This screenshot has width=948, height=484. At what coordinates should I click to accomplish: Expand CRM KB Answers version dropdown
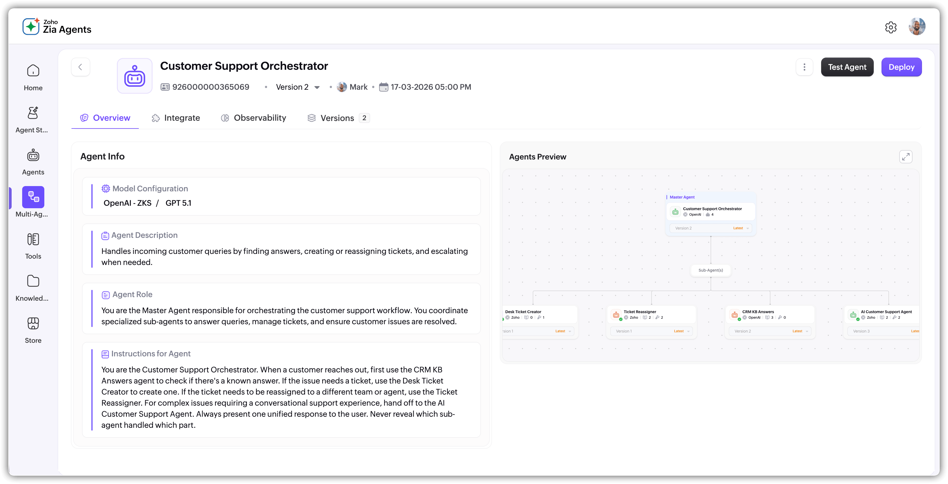tap(807, 331)
